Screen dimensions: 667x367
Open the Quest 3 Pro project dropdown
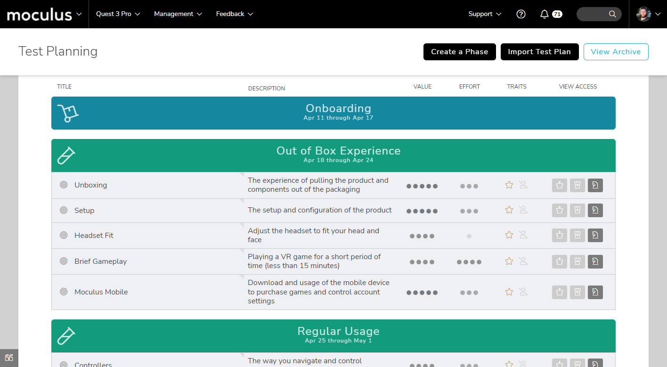(x=118, y=14)
